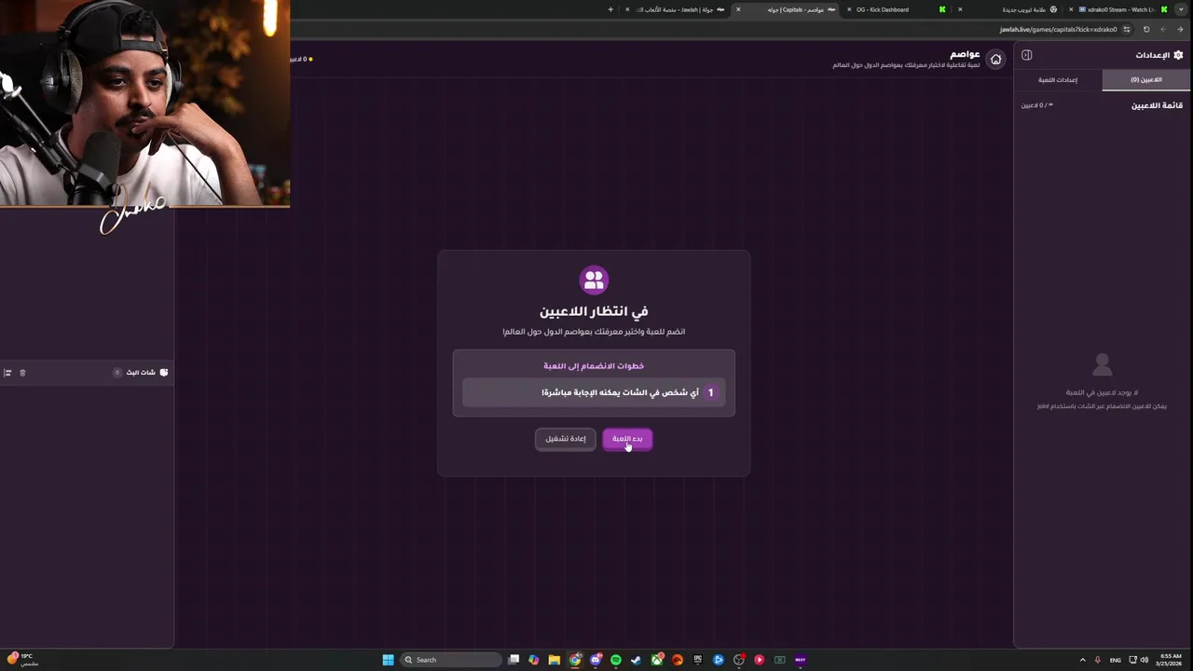This screenshot has height=671, width=1193.
Task: Click the شات البث chat bubble icon
Action: tap(164, 373)
